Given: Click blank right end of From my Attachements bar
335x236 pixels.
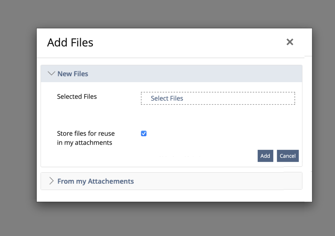Looking at the screenshot, I should click(243, 181).
